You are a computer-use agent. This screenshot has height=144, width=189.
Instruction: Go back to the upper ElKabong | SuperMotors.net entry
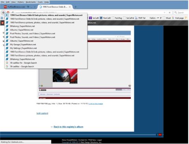[46, 26]
